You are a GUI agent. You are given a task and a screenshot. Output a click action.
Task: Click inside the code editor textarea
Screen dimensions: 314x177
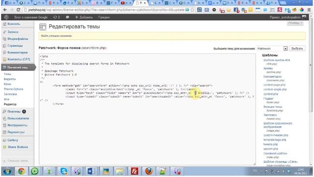click(147, 109)
